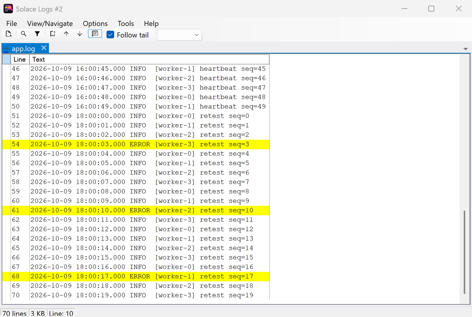
Task: Click the Text column header
Action: click(149, 59)
